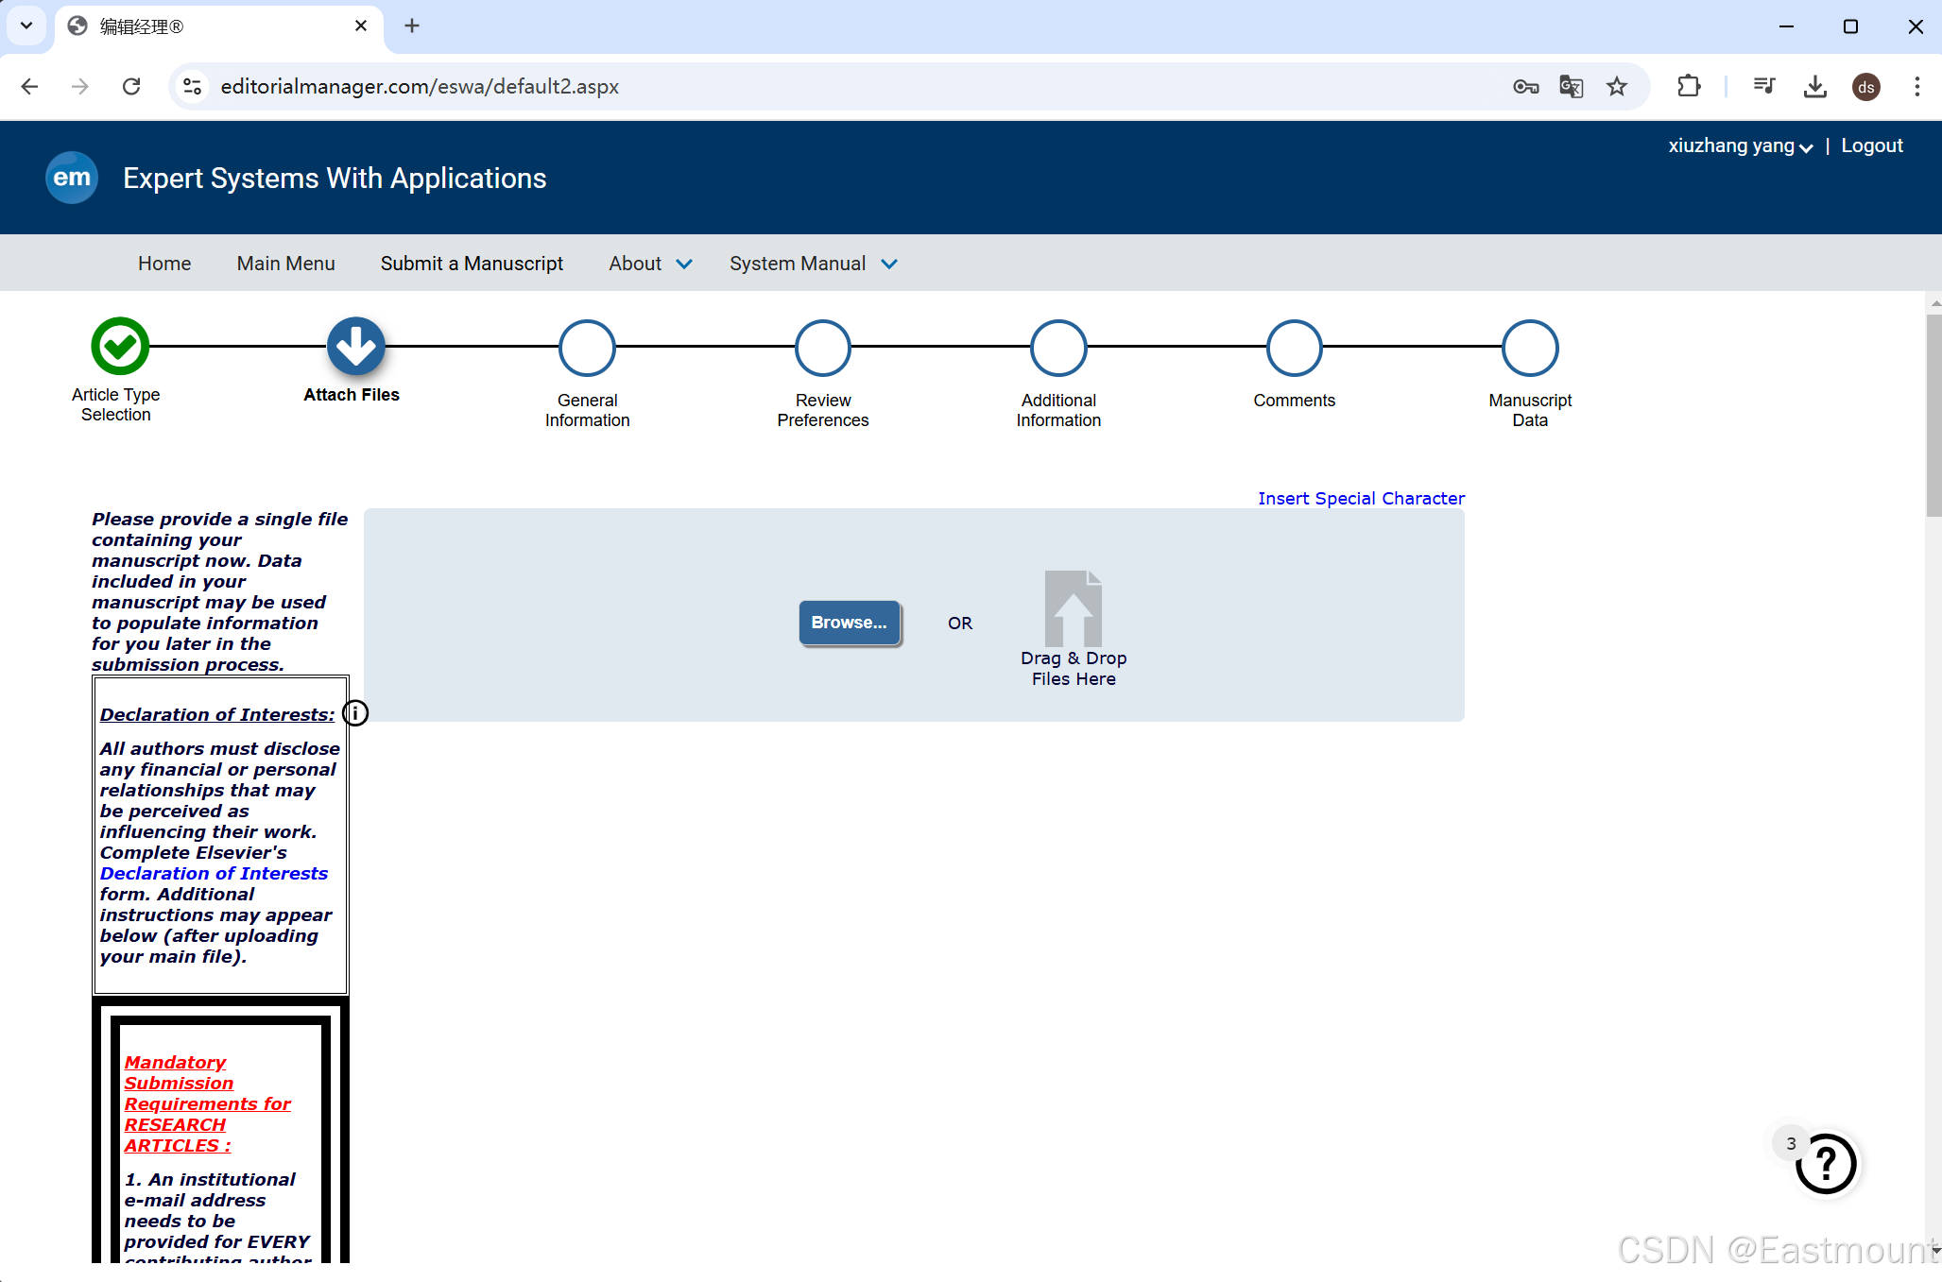Open the password manager key icon
The width and height of the screenshot is (1942, 1282).
1525,87
